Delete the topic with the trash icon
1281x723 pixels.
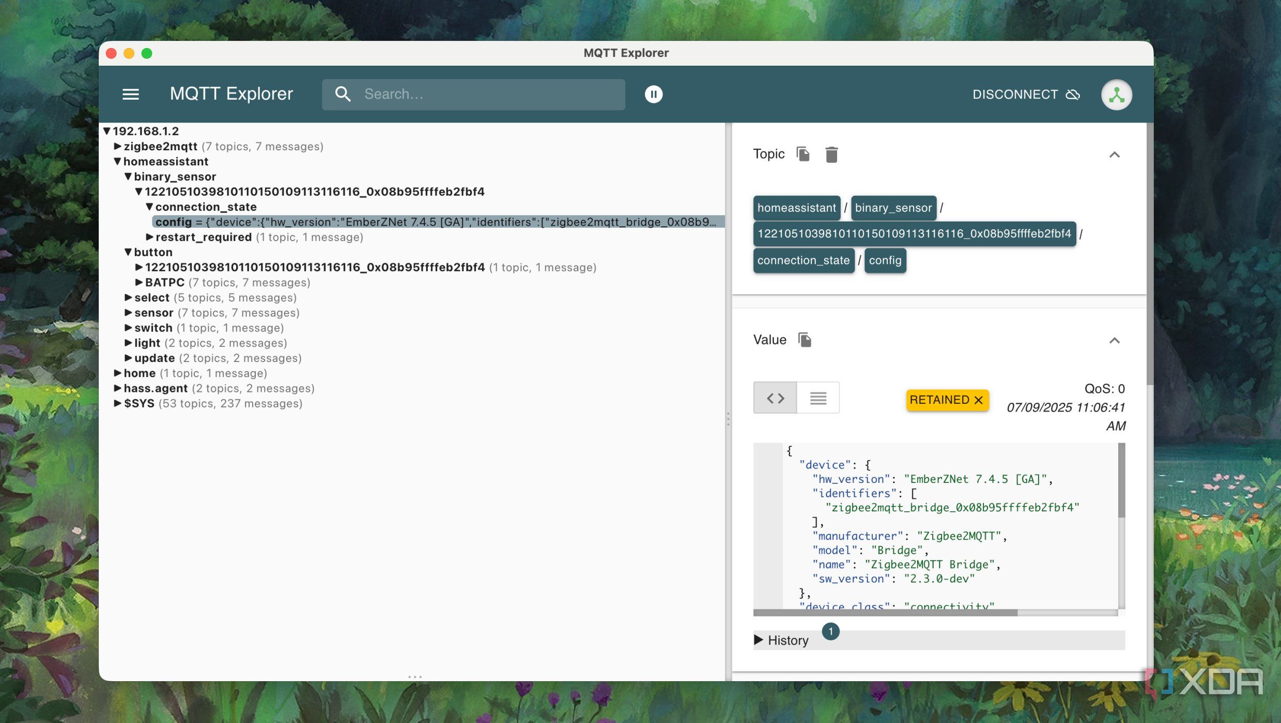(831, 154)
